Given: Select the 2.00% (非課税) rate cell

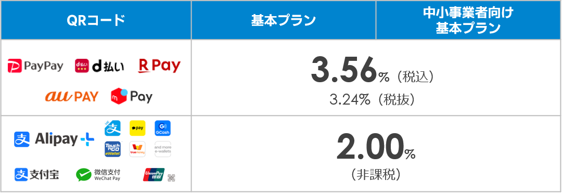Looking at the screenshot, I should pos(376,154).
